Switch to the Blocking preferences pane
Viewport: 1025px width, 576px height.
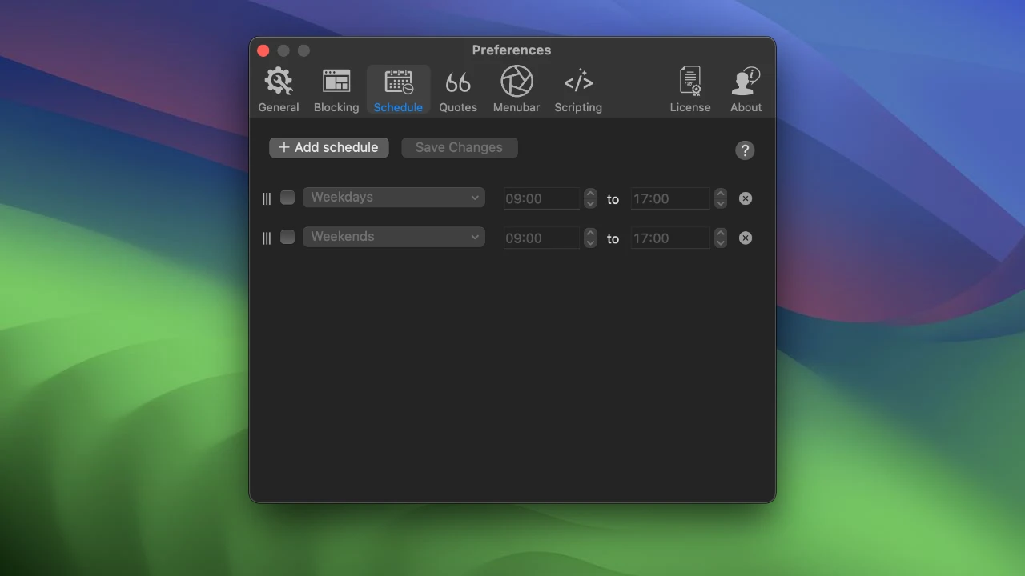click(336, 90)
